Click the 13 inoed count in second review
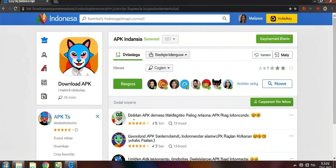Screen dimensions: 336x168 pos(178,146)
